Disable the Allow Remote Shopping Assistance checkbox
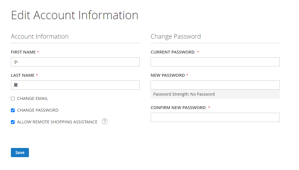The image size is (299, 170). (13, 122)
